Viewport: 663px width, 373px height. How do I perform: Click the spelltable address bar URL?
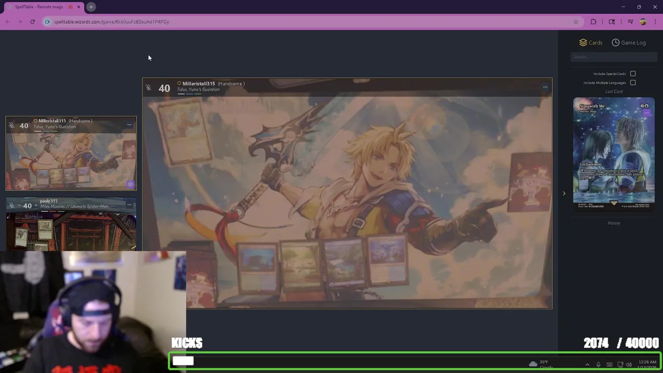coord(111,22)
